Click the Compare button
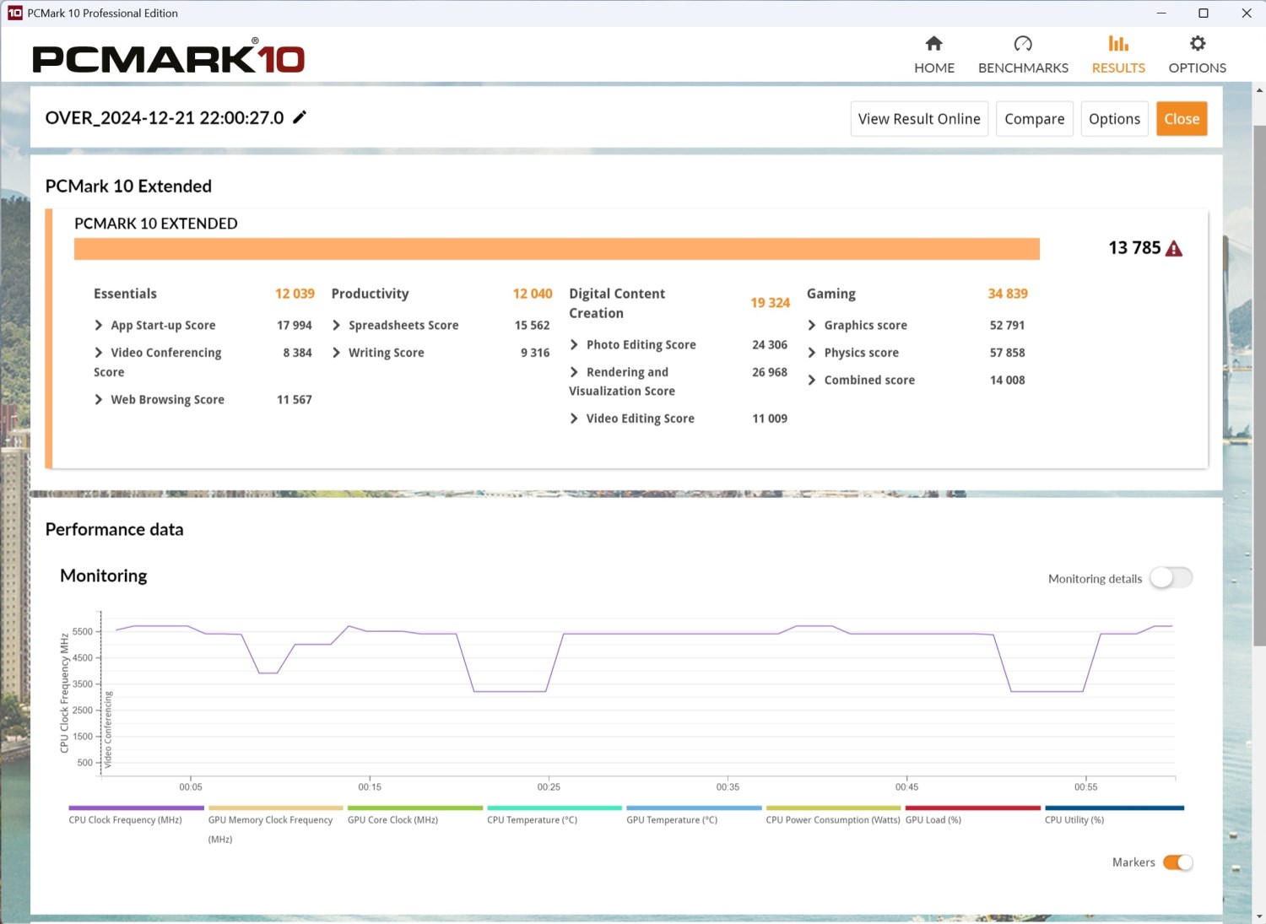 1034,119
